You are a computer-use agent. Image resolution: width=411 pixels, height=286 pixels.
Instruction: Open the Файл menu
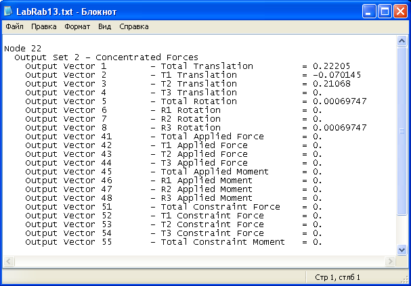[x=14, y=27]
